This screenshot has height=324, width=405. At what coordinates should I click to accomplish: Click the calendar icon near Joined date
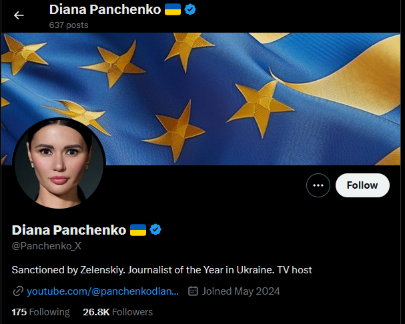coord(193,291)
